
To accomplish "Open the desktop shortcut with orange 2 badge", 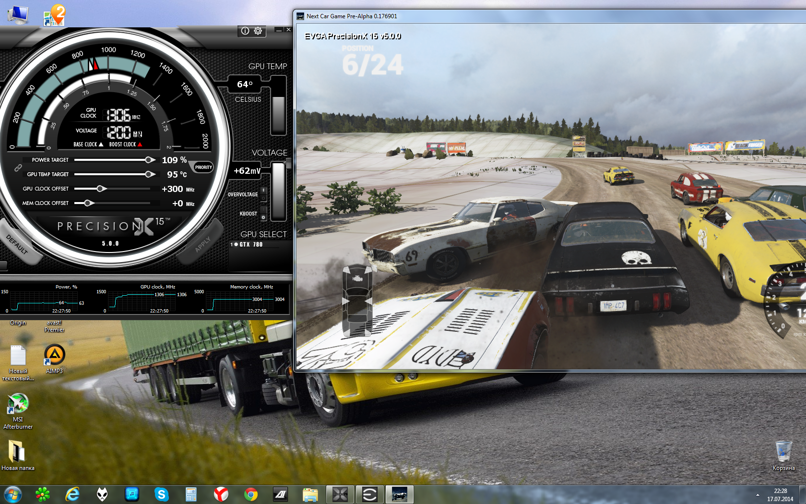I will pos(54,15).
